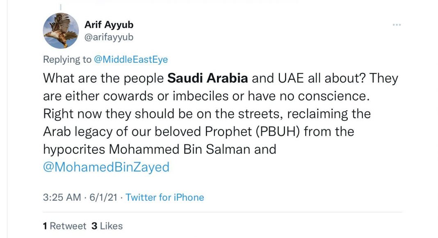The image size is (438, 238).
Task: Click the @MohamedBinZayed mention
Action: pyautogui.click(x=106, y=167)
